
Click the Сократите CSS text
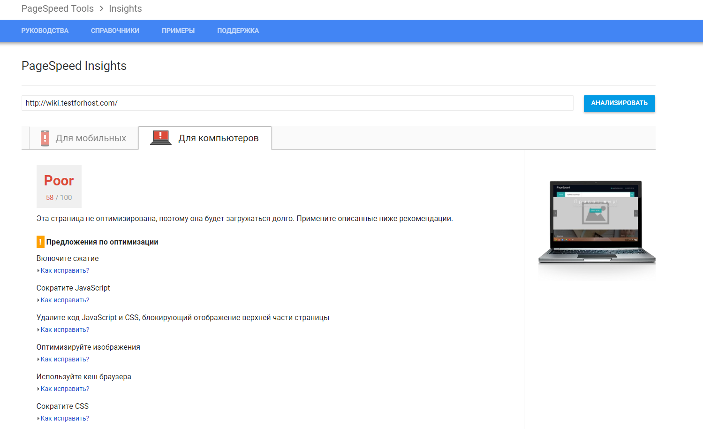click(x=62, y=406)
